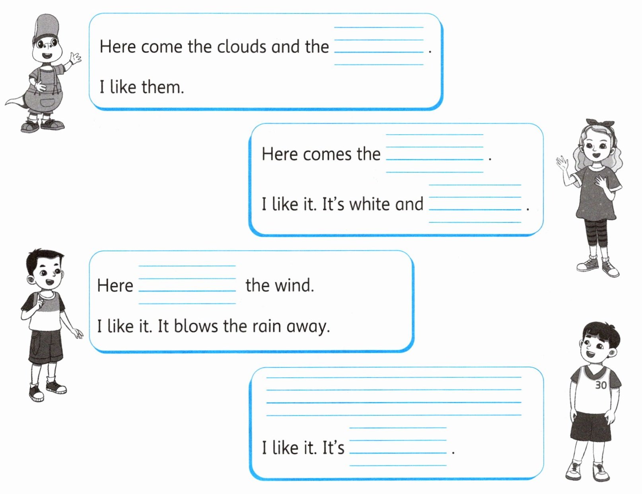The width and height of the screenshot is (642, 494).
Task: Click the blank after 'I like it. It's'
Action: [398, 447]
